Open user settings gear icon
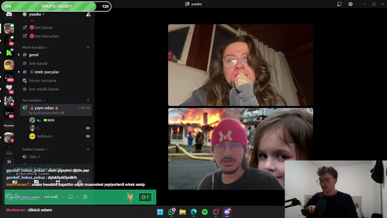Screen dimensions: 387x218 (x=85, y=197)
